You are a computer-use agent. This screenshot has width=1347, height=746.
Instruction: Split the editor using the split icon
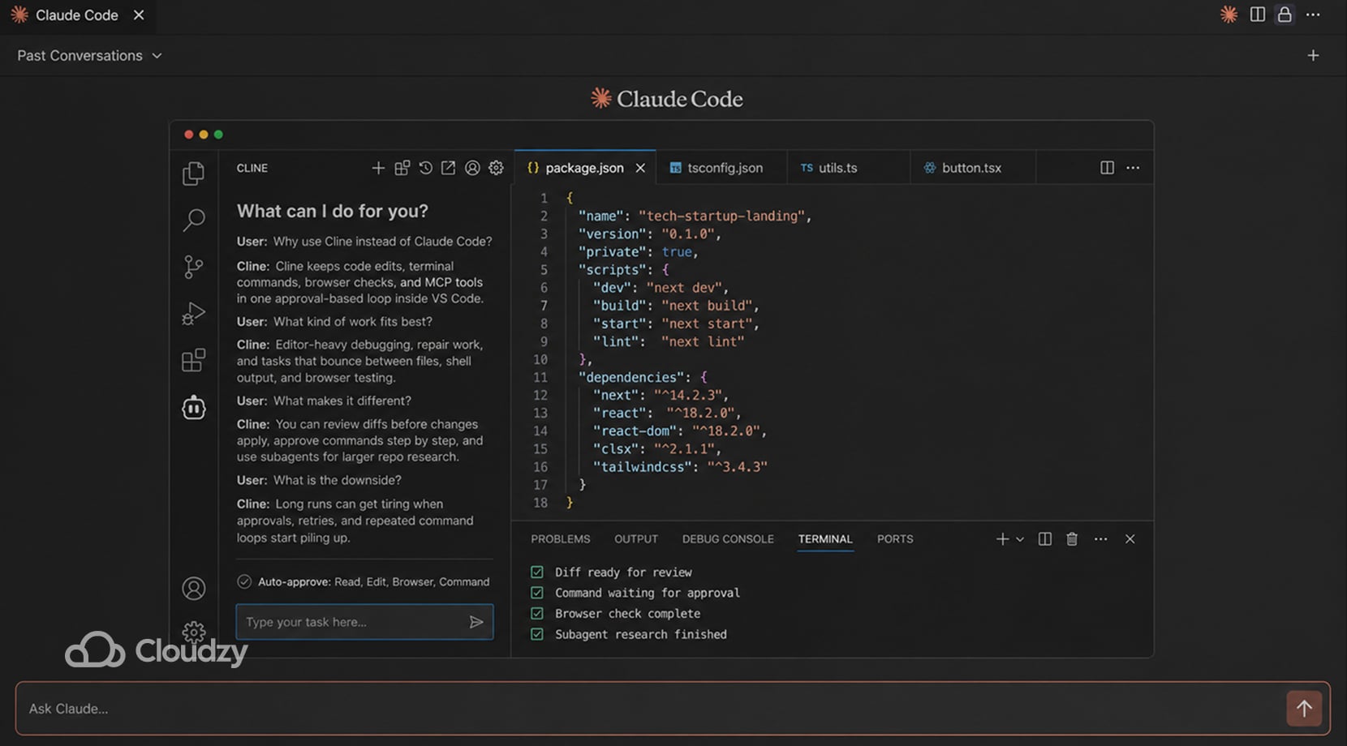click(x=1107, y=168)
